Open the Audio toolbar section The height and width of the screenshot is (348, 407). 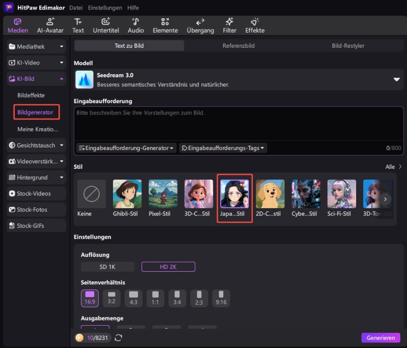(x=135, y=25)
